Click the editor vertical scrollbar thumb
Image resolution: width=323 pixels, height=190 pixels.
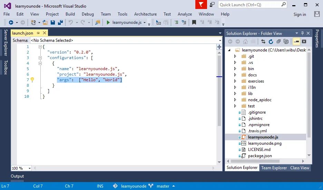point(219,91)
